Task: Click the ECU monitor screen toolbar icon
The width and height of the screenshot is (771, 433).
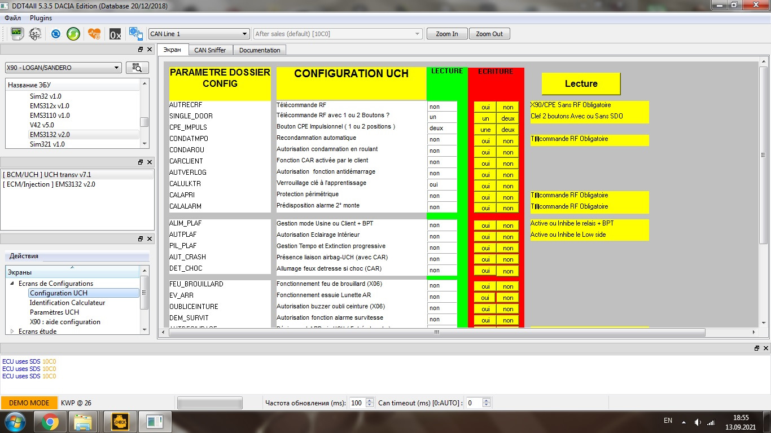Action: coord(17,34)
